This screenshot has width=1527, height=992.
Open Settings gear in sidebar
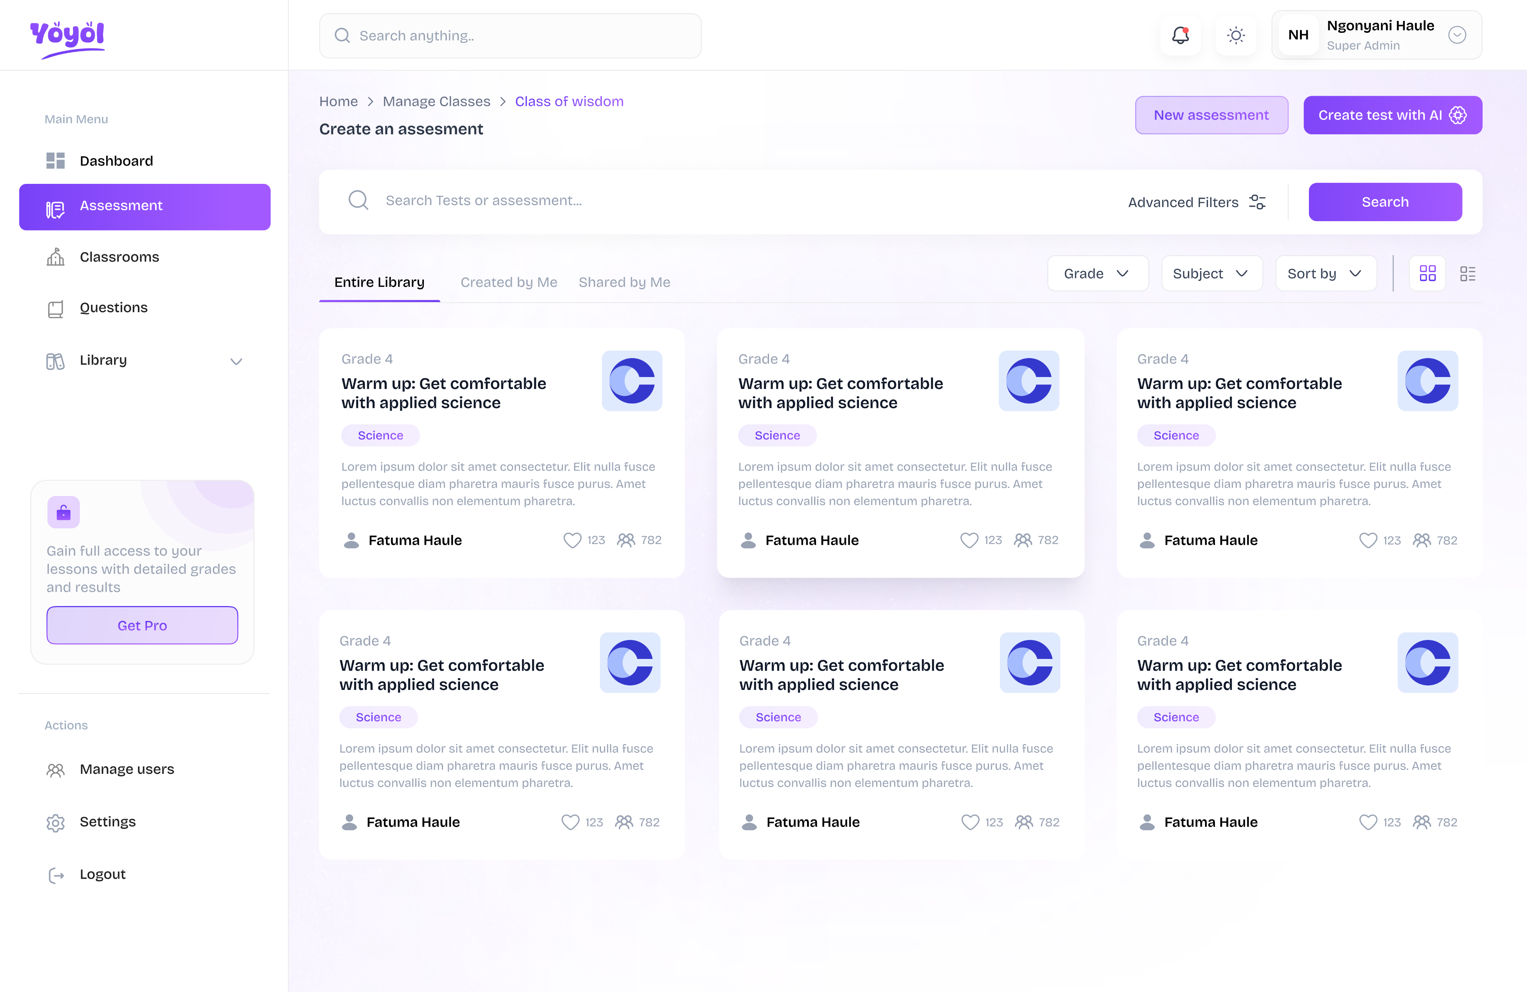[56, 823]
